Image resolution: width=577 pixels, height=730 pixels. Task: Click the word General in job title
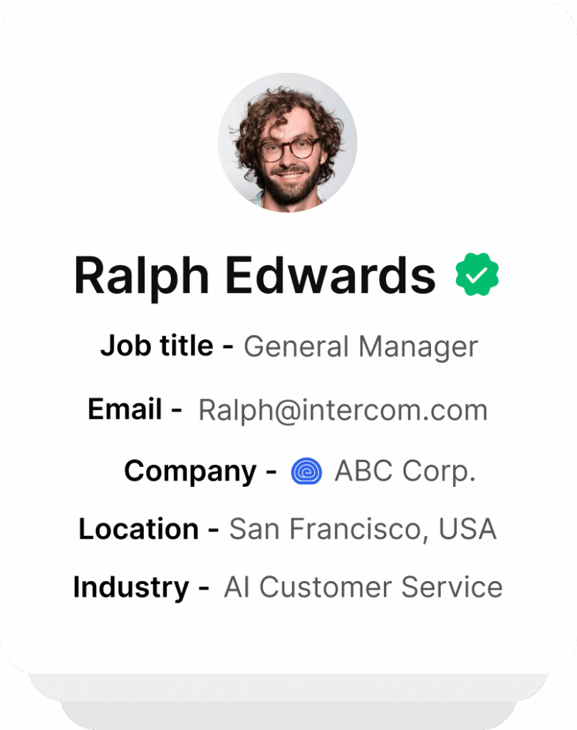(x=297, y=347)
